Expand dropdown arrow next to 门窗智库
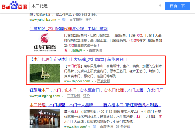Image resolution: width=195 pixels, height=134 pixels. point(84,50)
